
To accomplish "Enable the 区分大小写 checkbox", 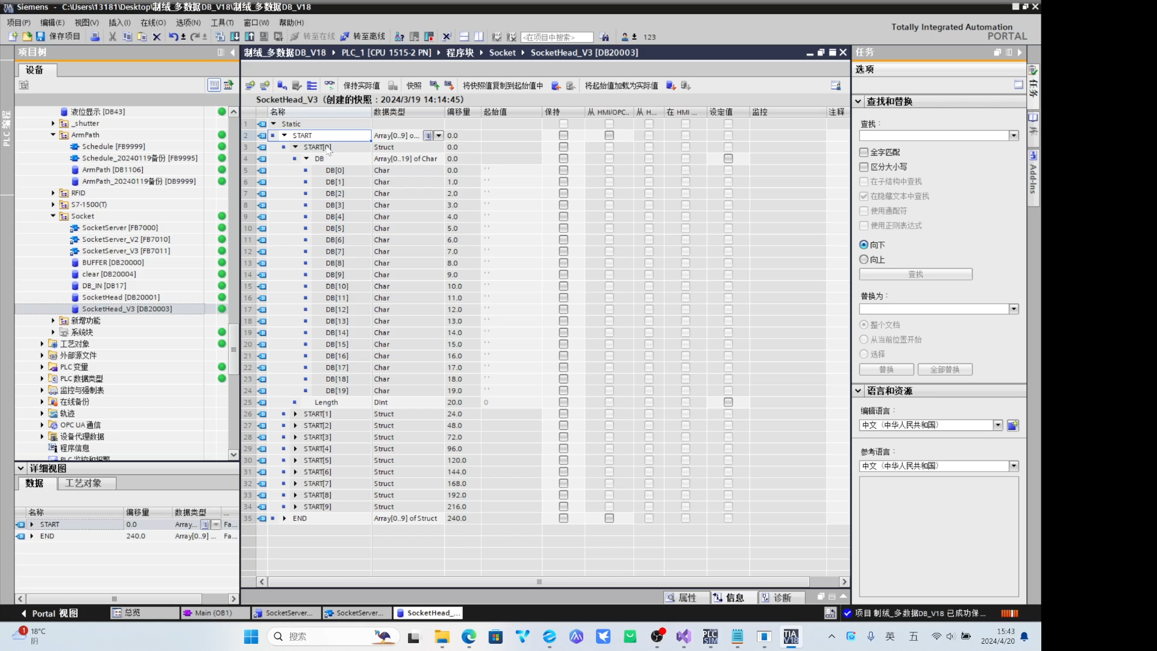I will pos(864,167).
